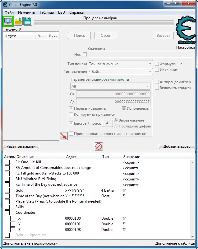198x249 pixels.
Task: Freeze the Gold entry checkbox
Action: (7, 190)
